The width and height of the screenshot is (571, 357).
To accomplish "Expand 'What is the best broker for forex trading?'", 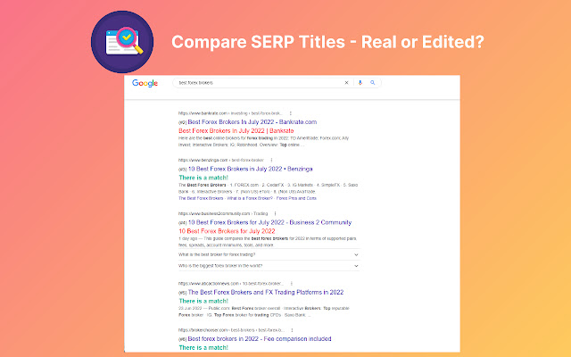I will (x=269, y=254).
